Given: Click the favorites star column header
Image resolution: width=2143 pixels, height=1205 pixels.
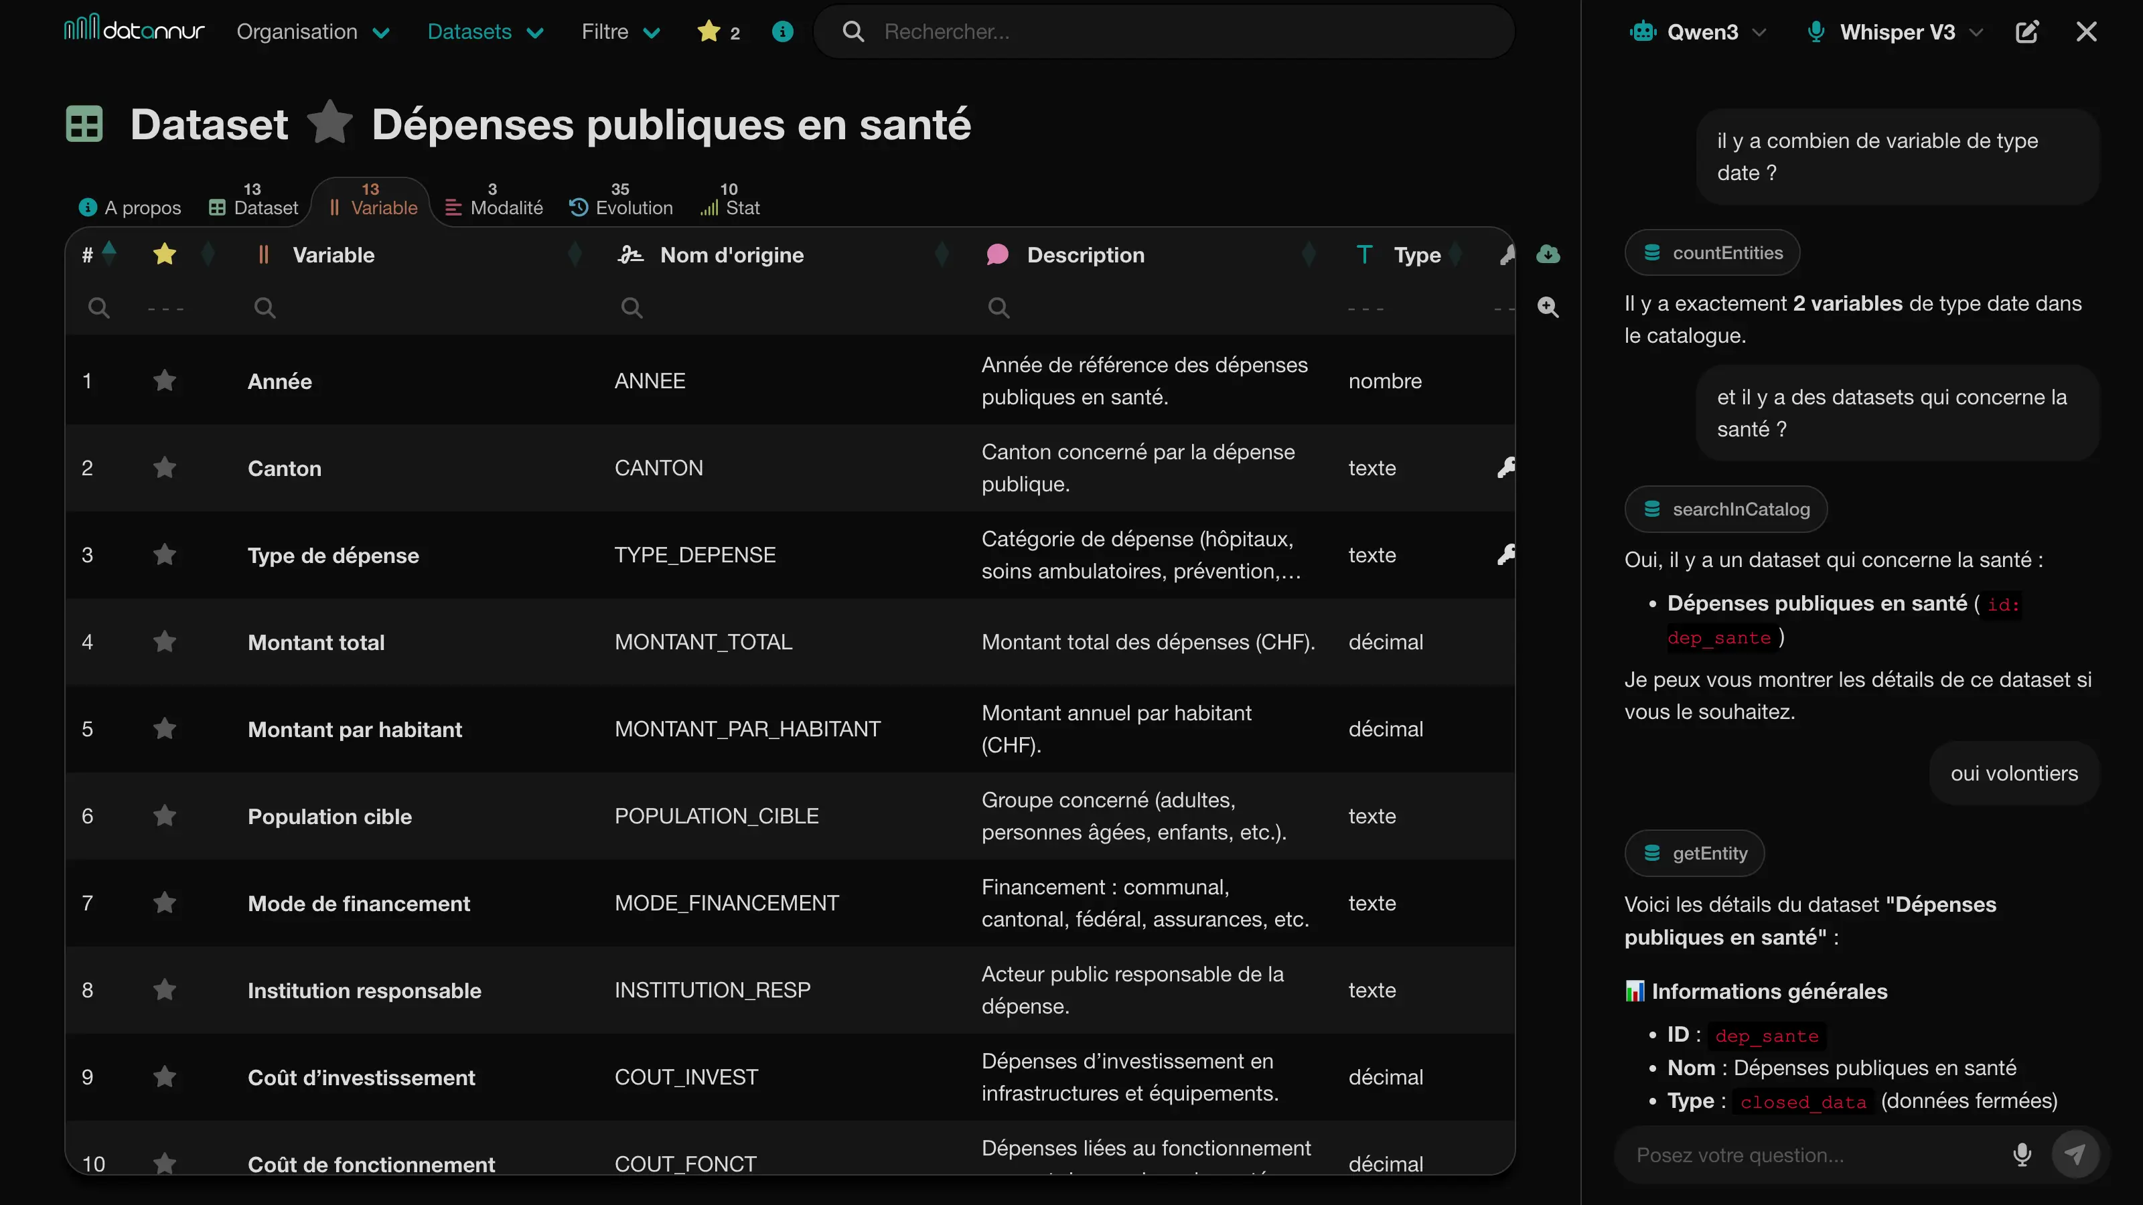Looking at the screenshot, I should (x=165, y=254).
